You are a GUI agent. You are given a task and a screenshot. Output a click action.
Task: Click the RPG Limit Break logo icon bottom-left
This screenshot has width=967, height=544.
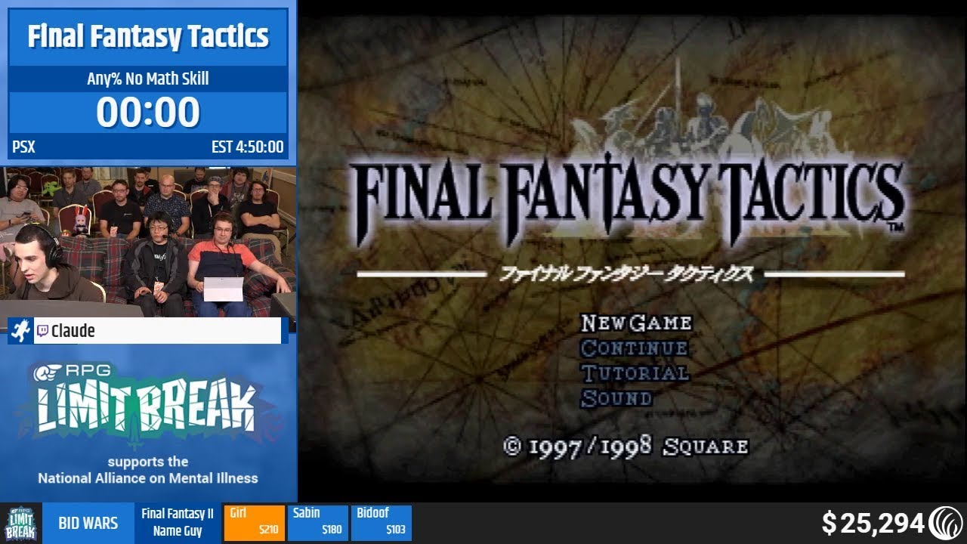pyautogui.click(x=20, y=523)
